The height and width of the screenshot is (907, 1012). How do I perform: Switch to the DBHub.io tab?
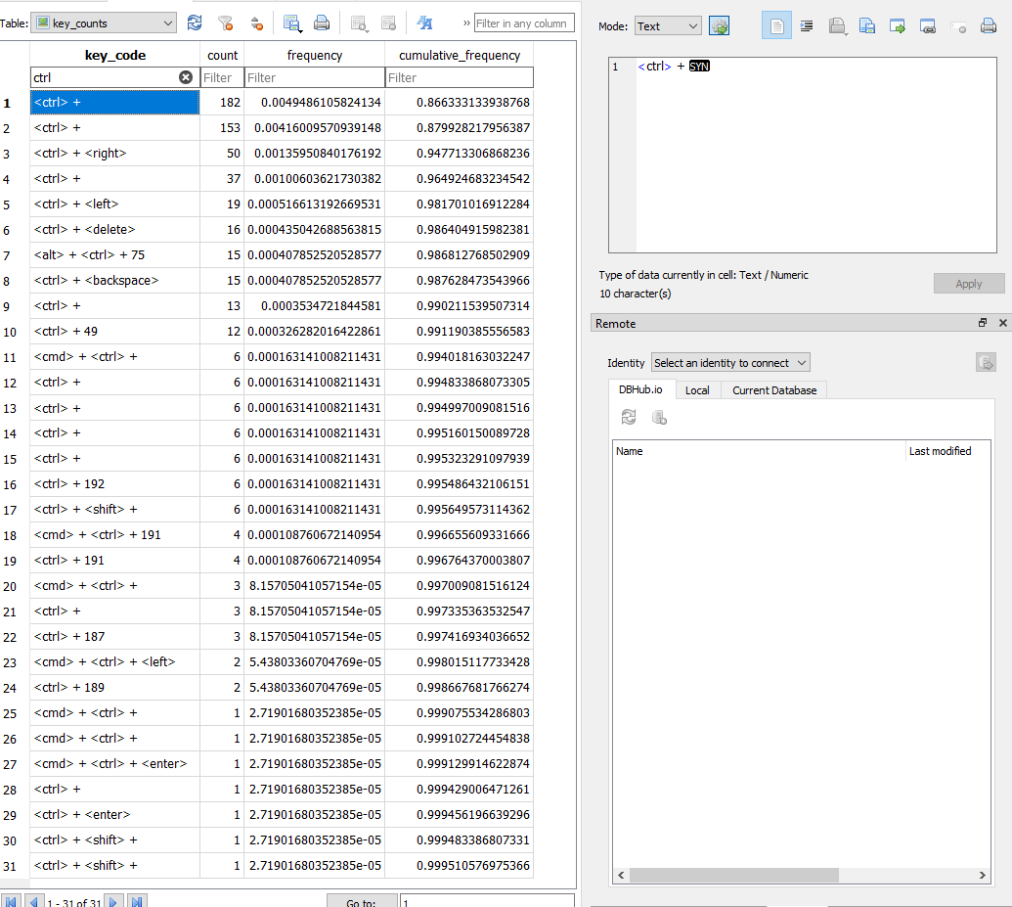click(640, 389)
